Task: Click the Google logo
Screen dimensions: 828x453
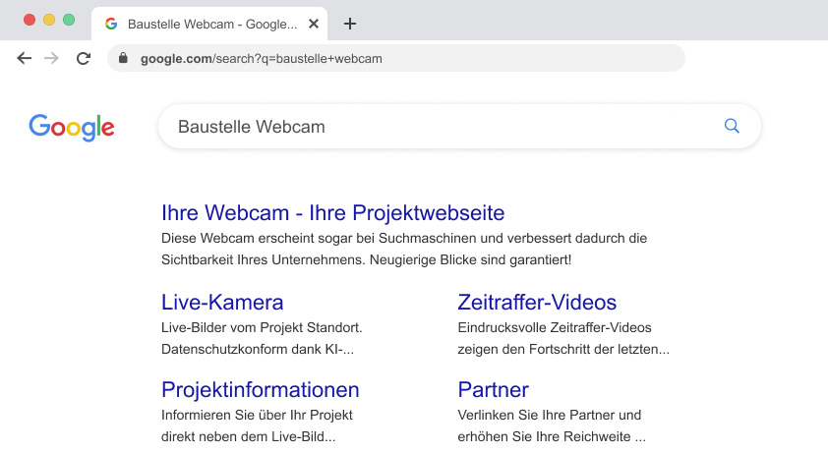Action: click(71, 127)
